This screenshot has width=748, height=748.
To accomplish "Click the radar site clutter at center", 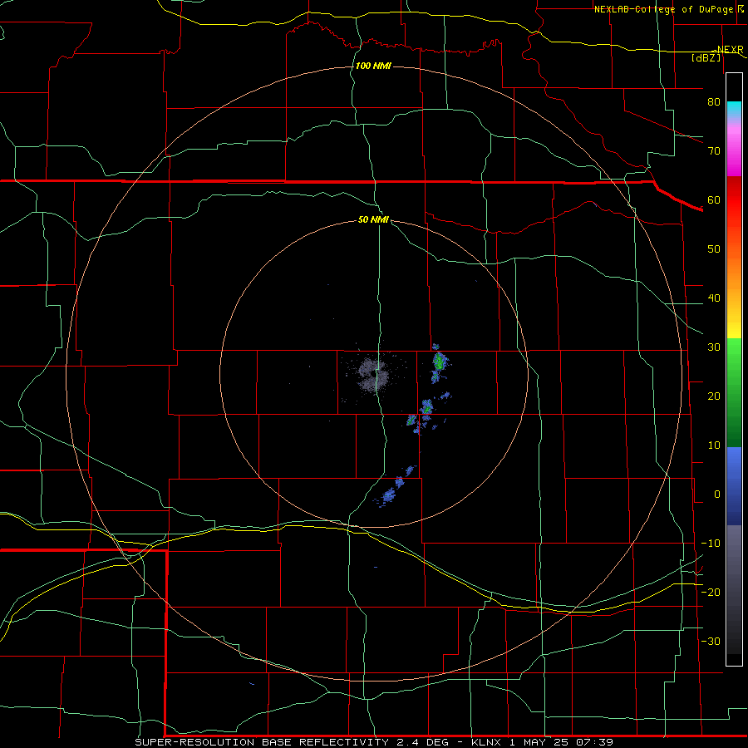I will coord(373,375).
